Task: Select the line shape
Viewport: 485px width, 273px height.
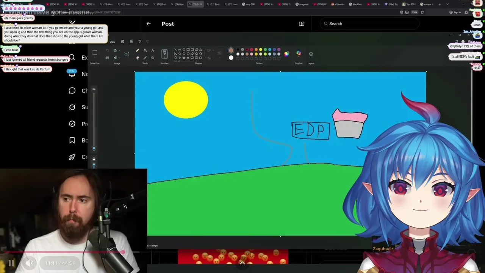Action: pyautogui.click(x=176, y=50)
